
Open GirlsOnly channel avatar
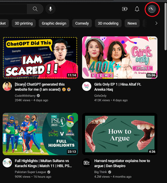pos(86,86)
